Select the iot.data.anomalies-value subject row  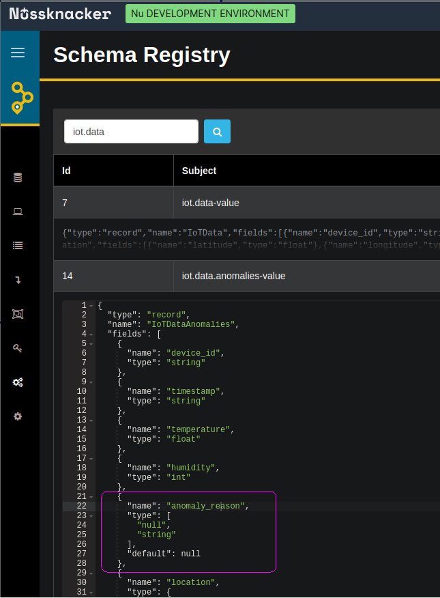click(x=247, y=276)
